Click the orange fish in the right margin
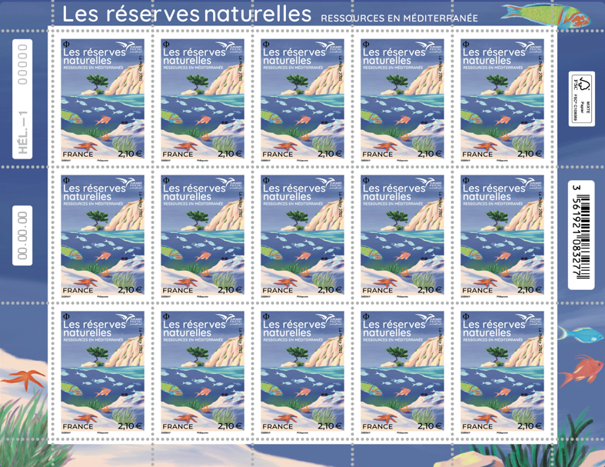 581,371
